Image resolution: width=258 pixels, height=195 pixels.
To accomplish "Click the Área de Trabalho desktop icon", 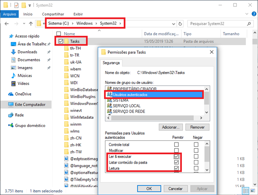I will 13,44.
